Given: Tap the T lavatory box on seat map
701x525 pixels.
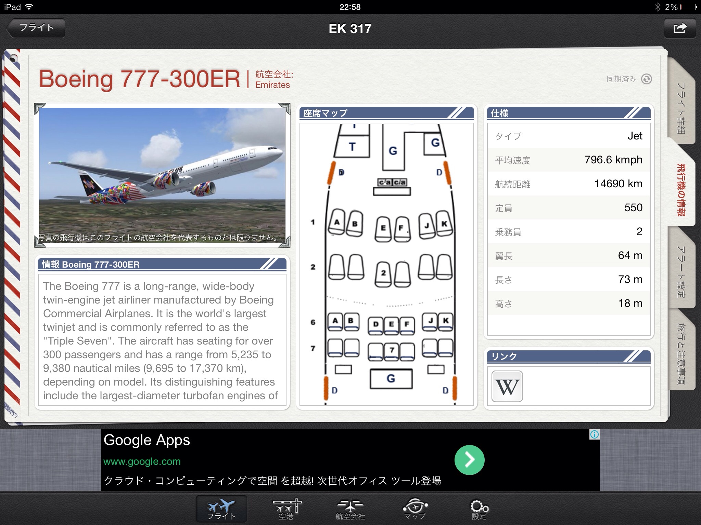Looking at the screenshot, I should tap(352, 146).
